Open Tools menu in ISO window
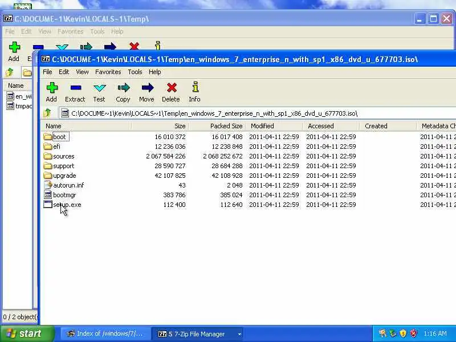456x342 pixels. point(135,72)
